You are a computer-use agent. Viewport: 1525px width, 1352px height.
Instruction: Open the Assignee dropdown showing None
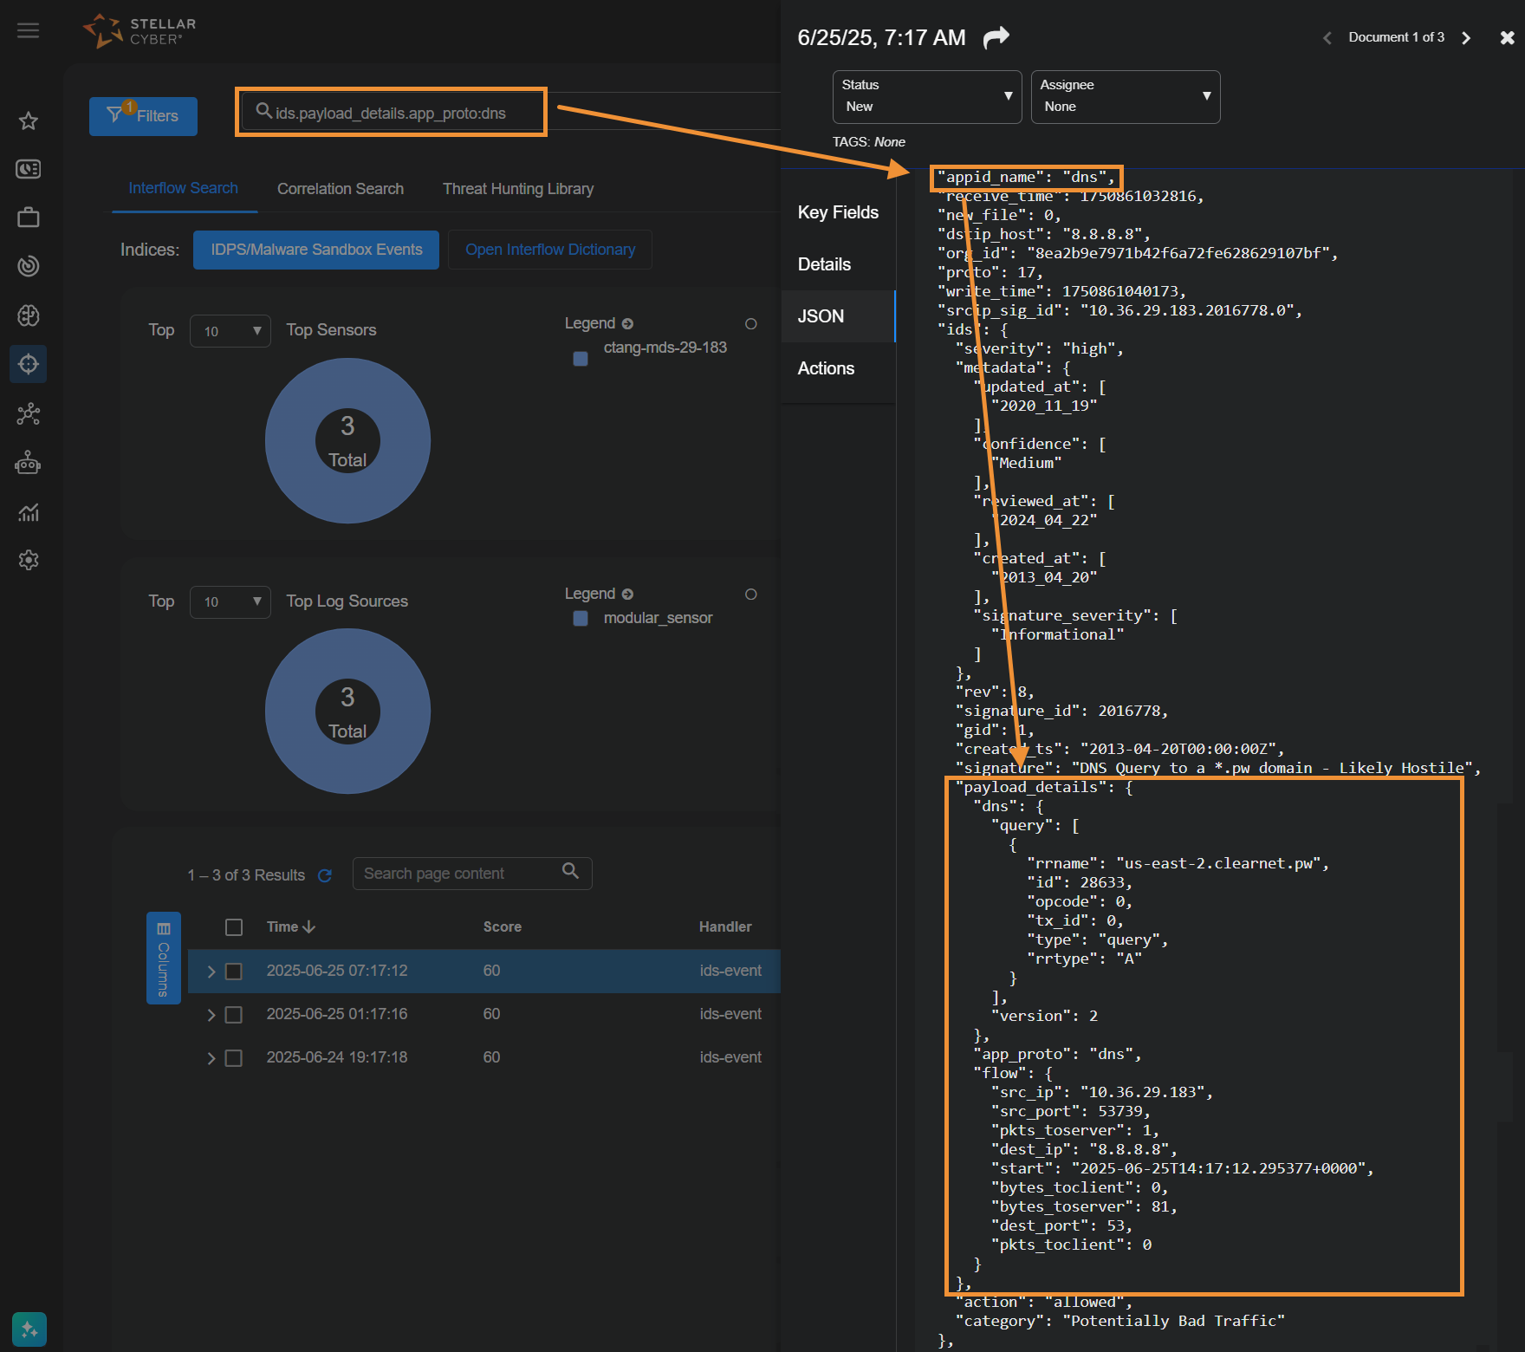(1125, 97)
